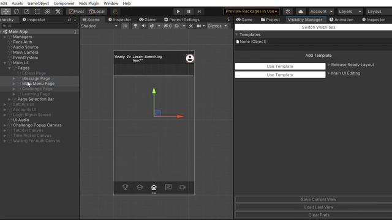392x220 pixels.
Task: Open the Component menu
Action: coord(64,3)
